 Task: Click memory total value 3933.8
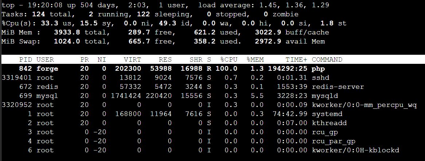click(67, 32)
